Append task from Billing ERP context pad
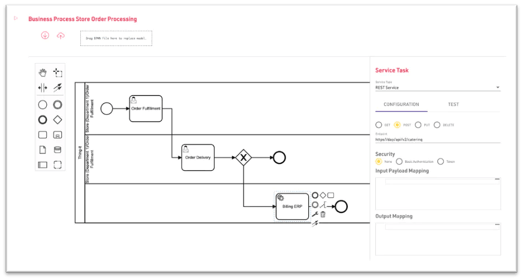523x280 pixels. pyautogui.click(x=331, y=195)
